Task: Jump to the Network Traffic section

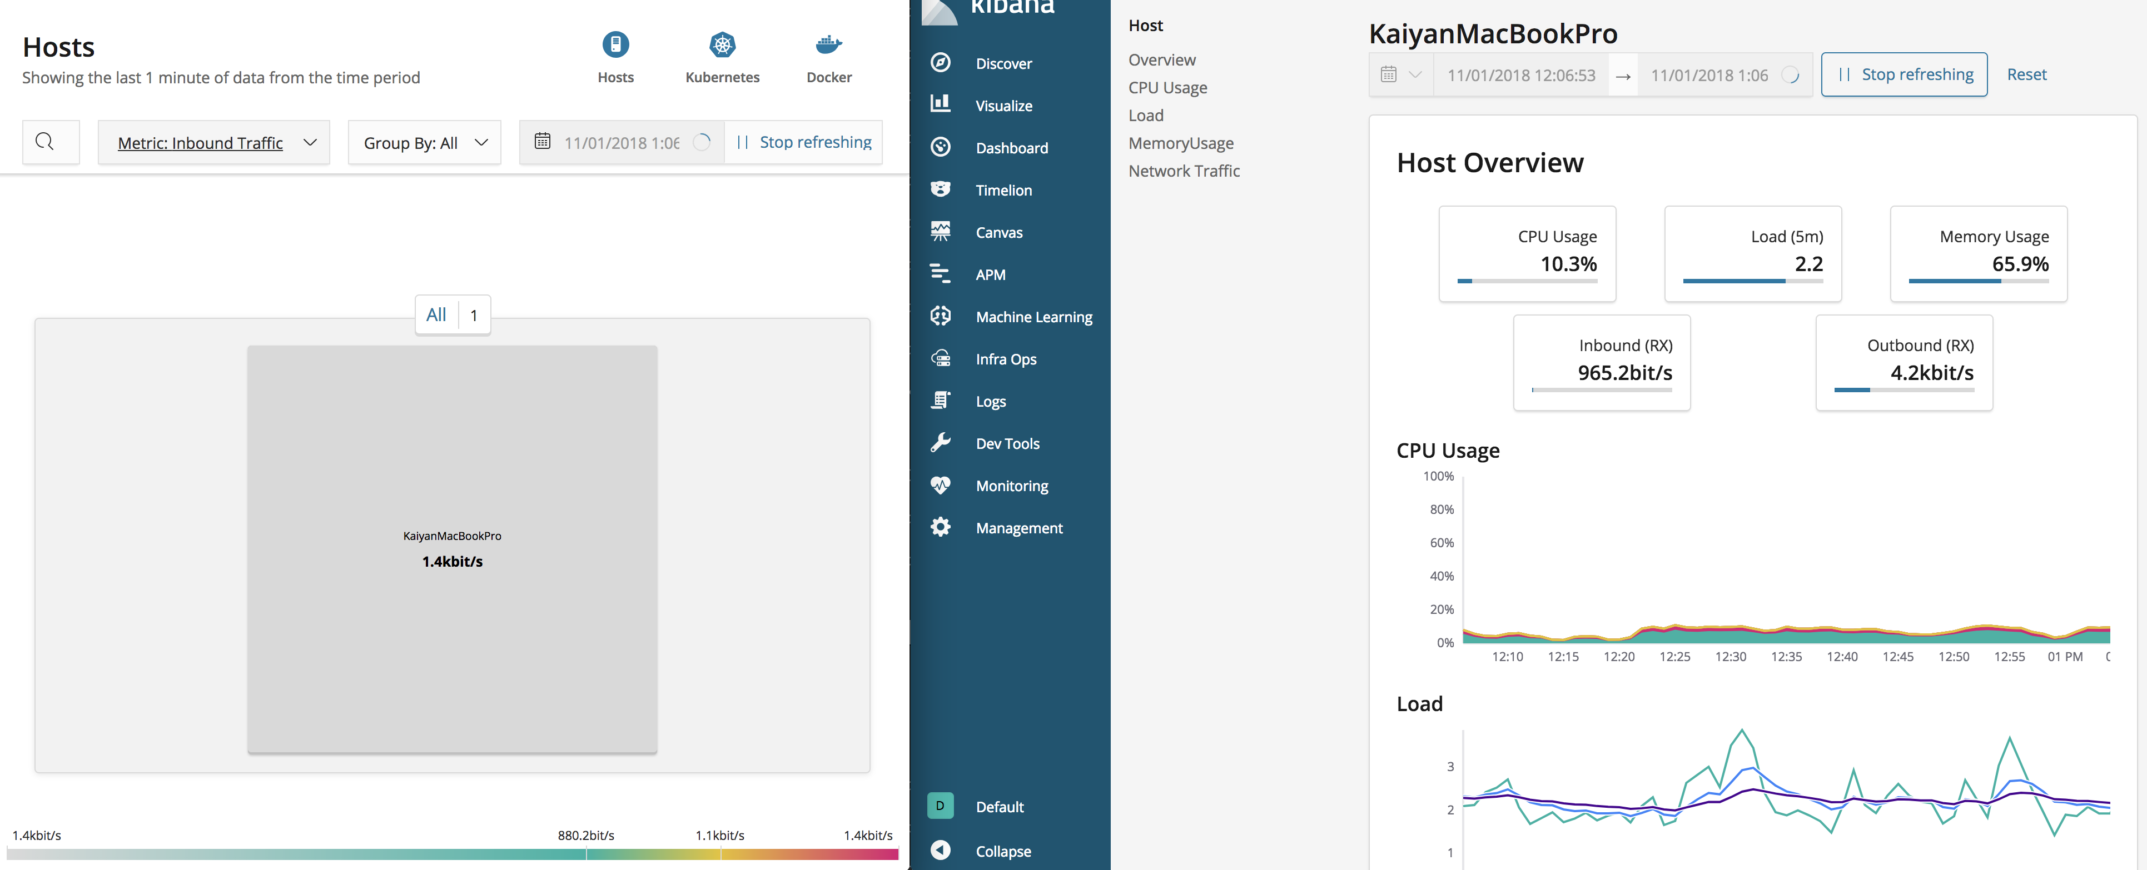Action: coord(1184,171)
